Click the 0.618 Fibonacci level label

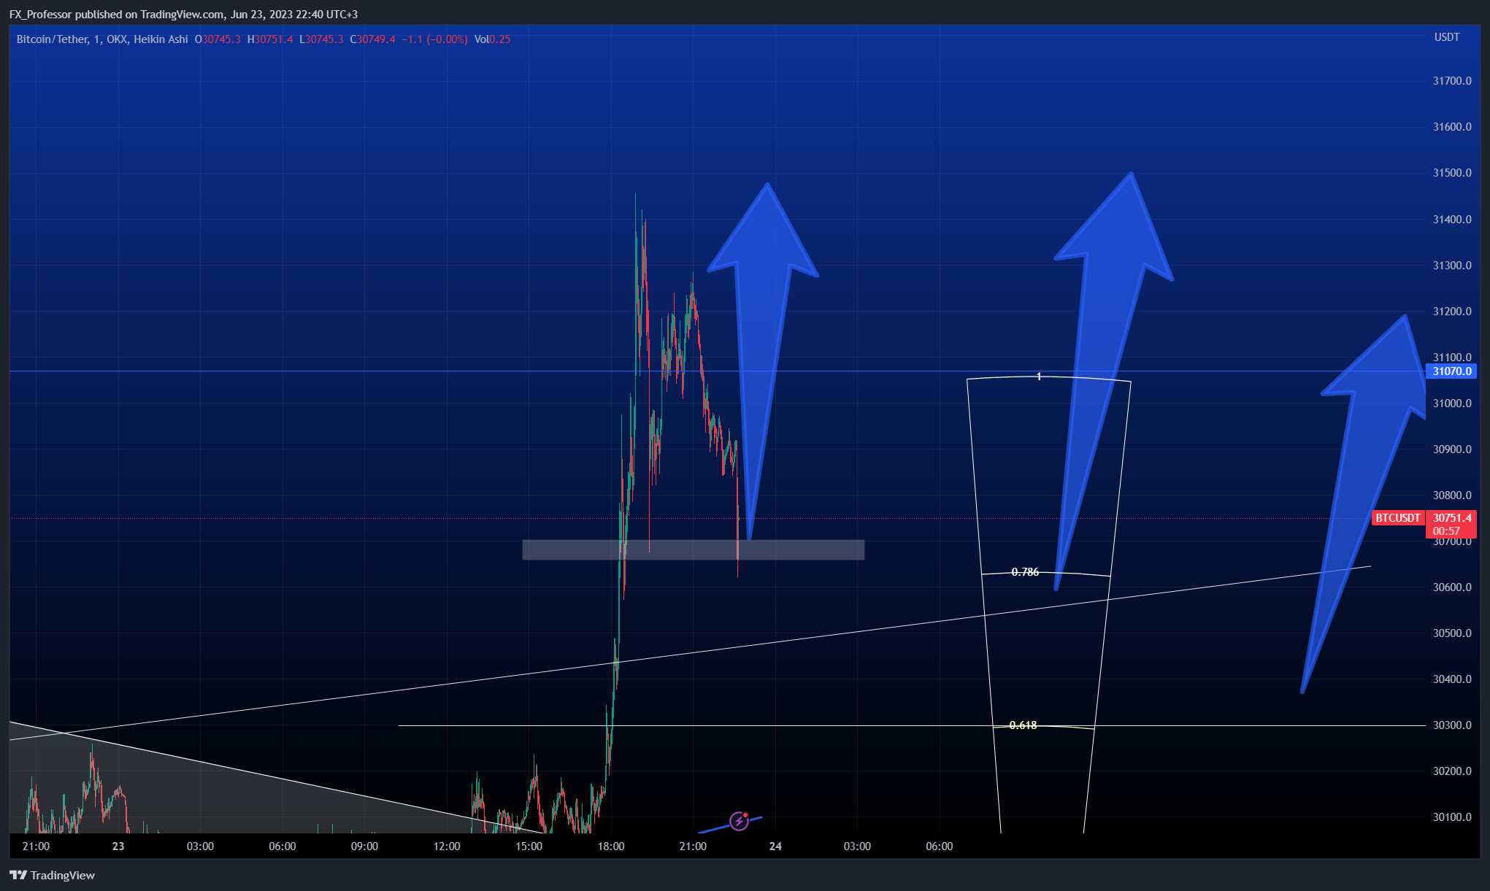[x=1023, y=725]
